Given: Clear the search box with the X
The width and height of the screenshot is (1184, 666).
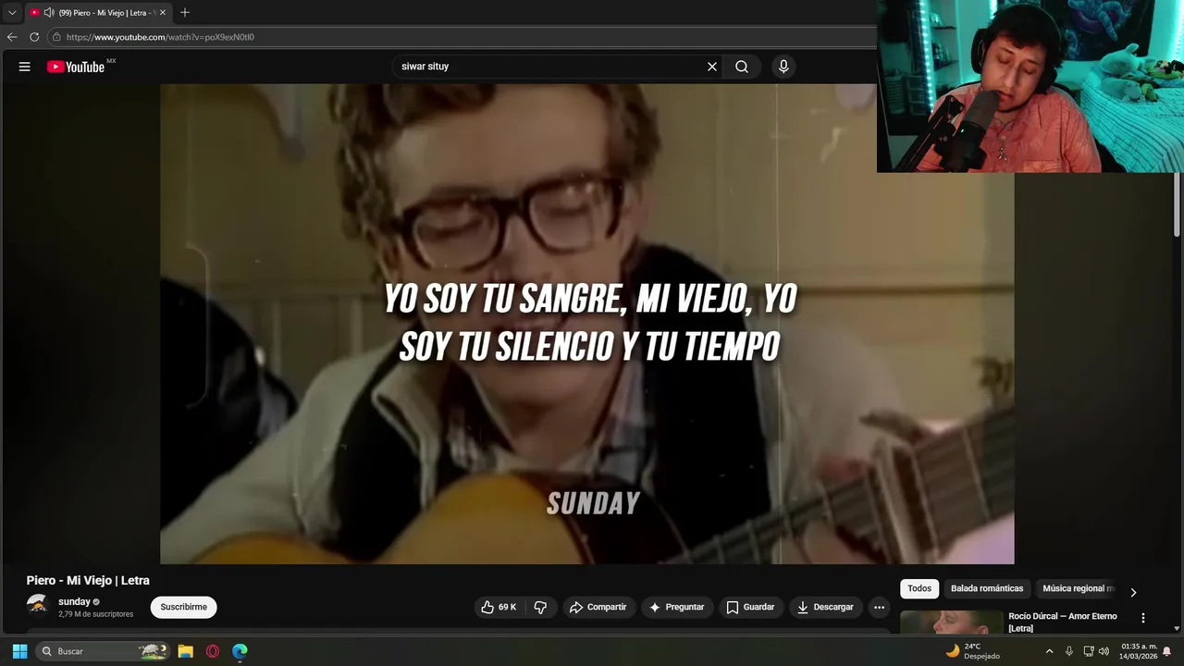Looking at the screenshot, I should (712, 67).
